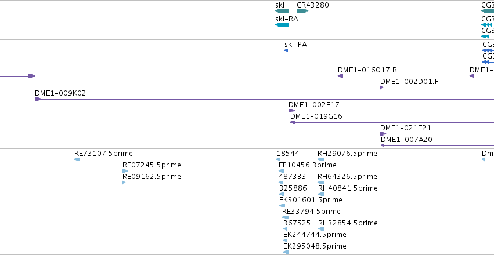The image size is (494, 255).
Task: Click the purple arrow end of the unlabeled BAC line
Action: coord(31,76)
